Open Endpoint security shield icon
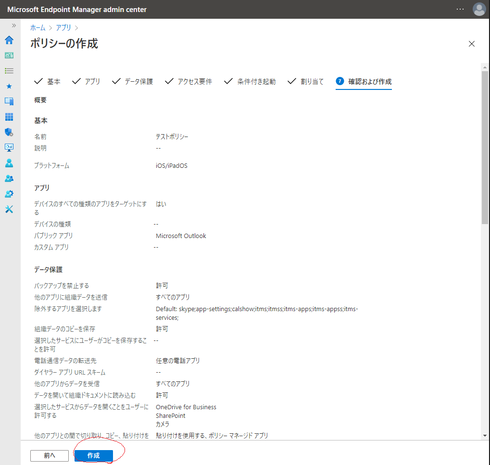The image size is (490, 465). [x=9, y=132]
